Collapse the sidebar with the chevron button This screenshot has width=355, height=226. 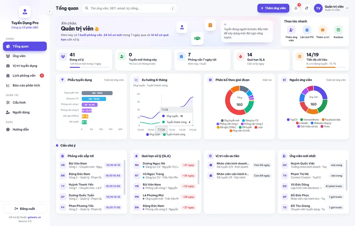(50, 11)
